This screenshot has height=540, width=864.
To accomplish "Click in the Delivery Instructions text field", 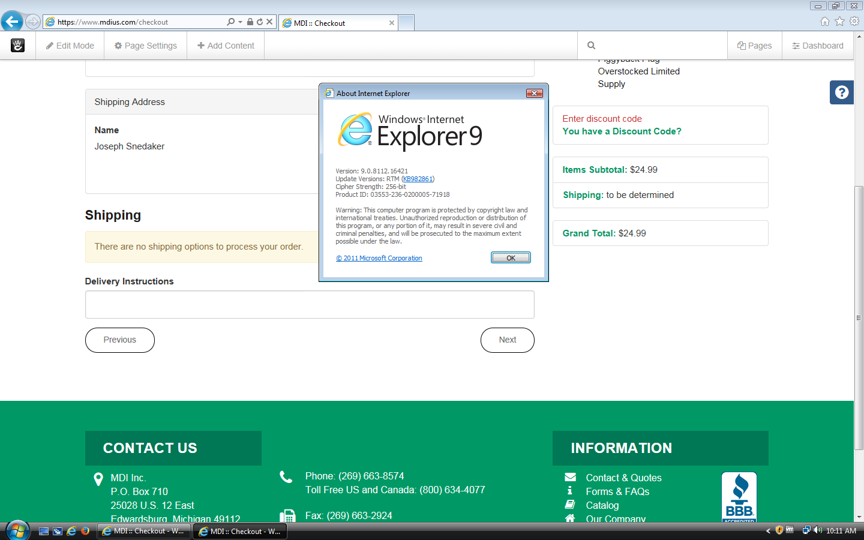I will coord(310,305).
